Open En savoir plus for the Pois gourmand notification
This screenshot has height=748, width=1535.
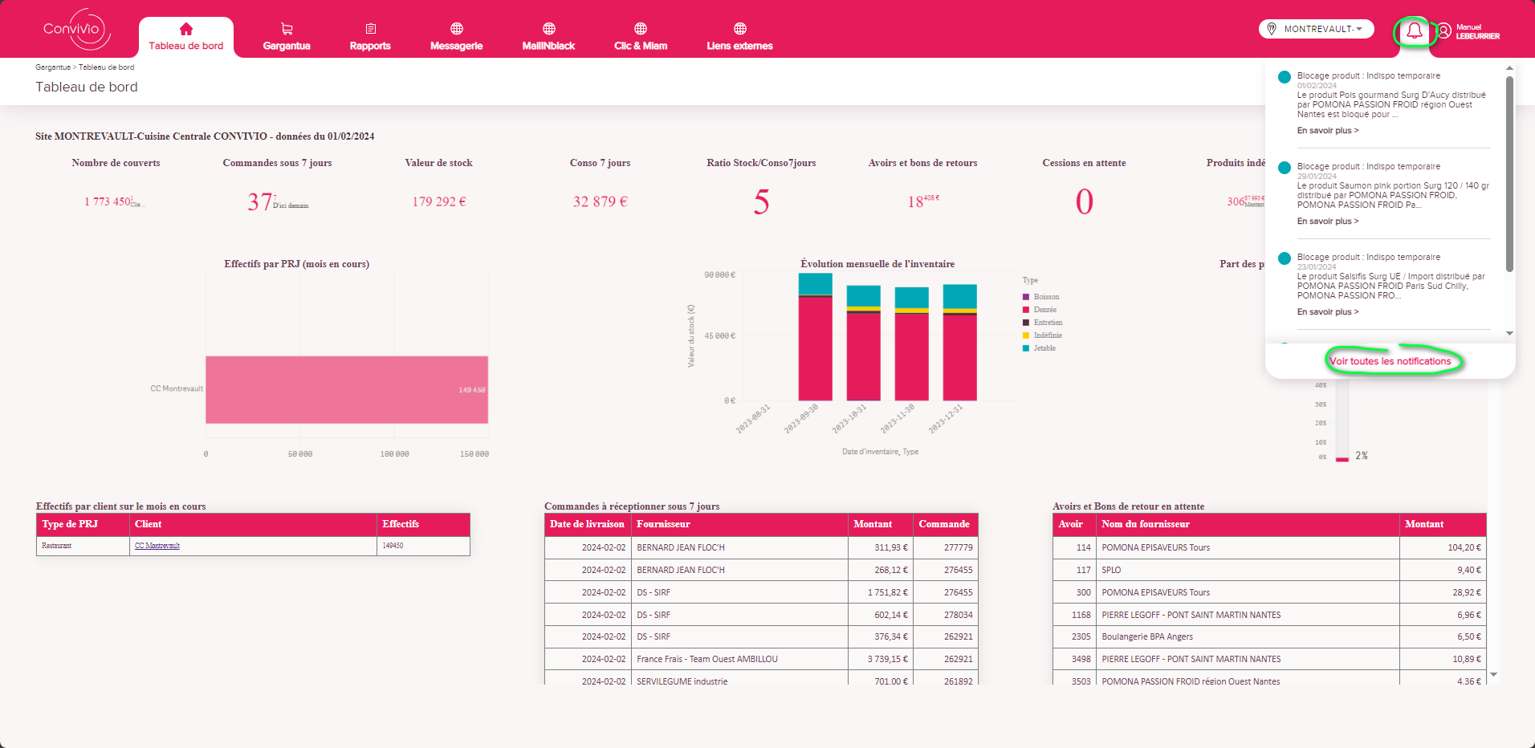click(1328, 131)
